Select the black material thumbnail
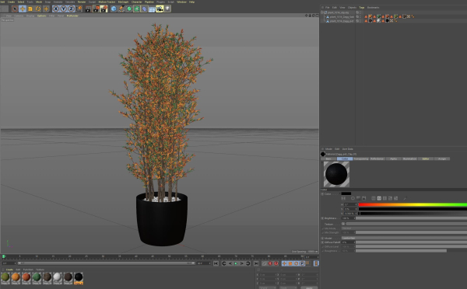 79,277
